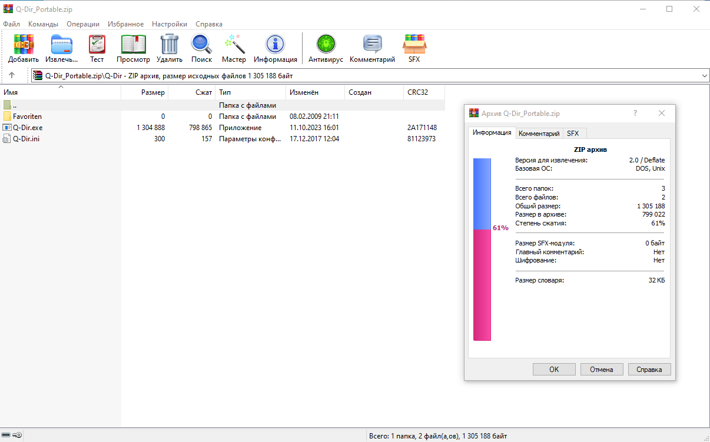710x442 pixels.
Task: Click the size value 1 304 888
Action: [x=151, y=128]
